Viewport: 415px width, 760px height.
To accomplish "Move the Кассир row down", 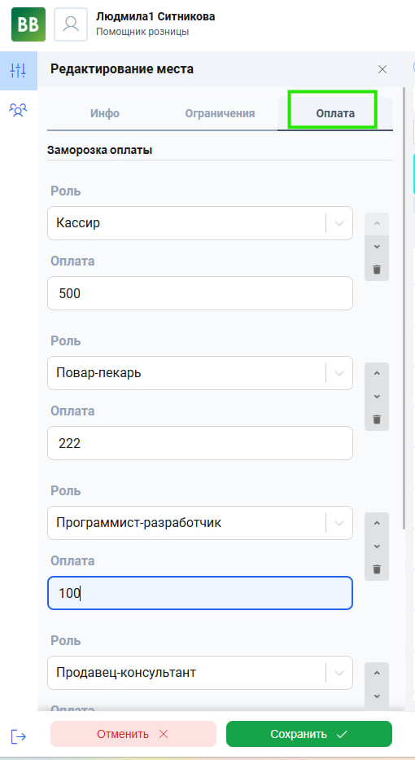I will coord(377,247).
